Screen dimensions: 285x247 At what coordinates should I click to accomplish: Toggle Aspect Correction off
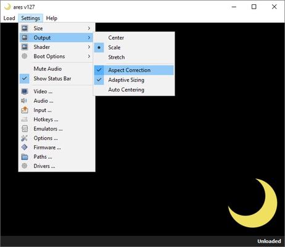134,70
